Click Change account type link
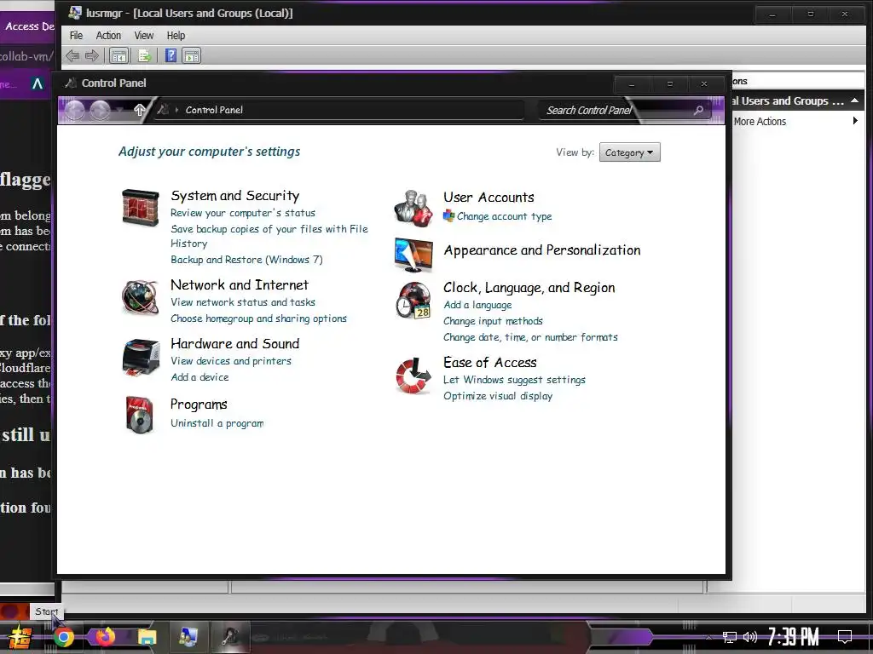The width and height of the screenshot is (873, 654). (505, 216)
